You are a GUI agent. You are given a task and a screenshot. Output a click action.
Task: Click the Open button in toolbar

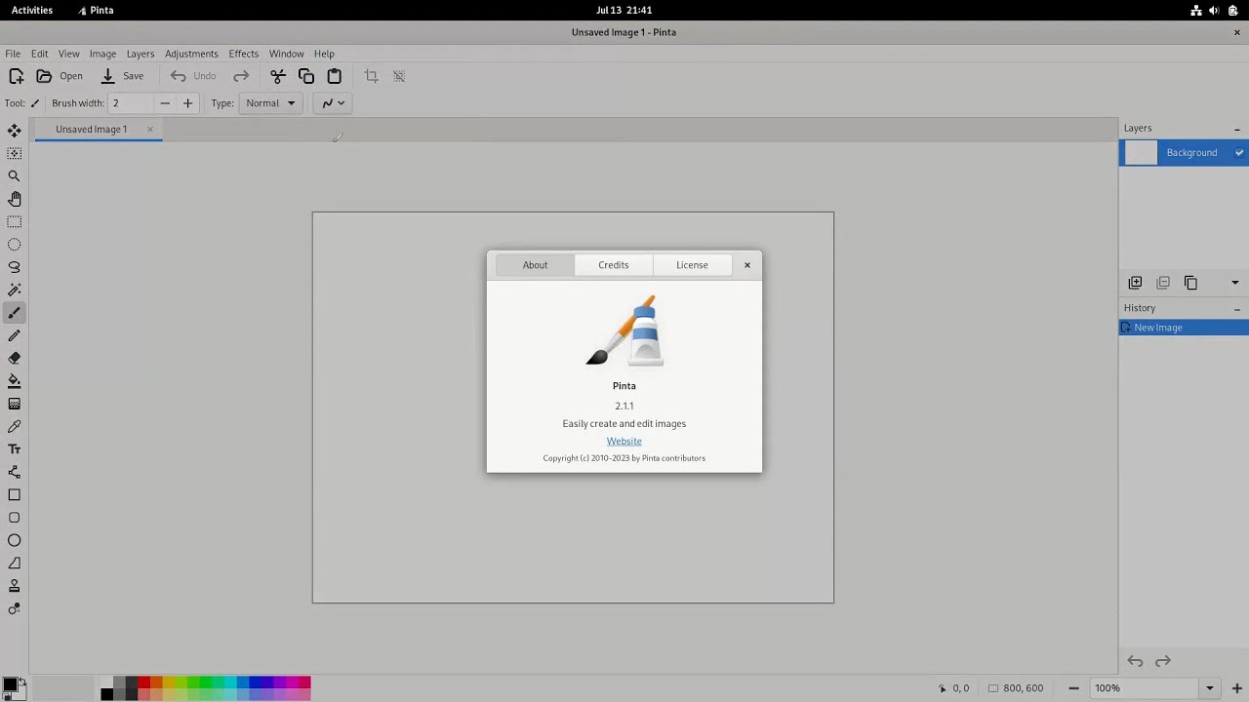pos(60,76)
